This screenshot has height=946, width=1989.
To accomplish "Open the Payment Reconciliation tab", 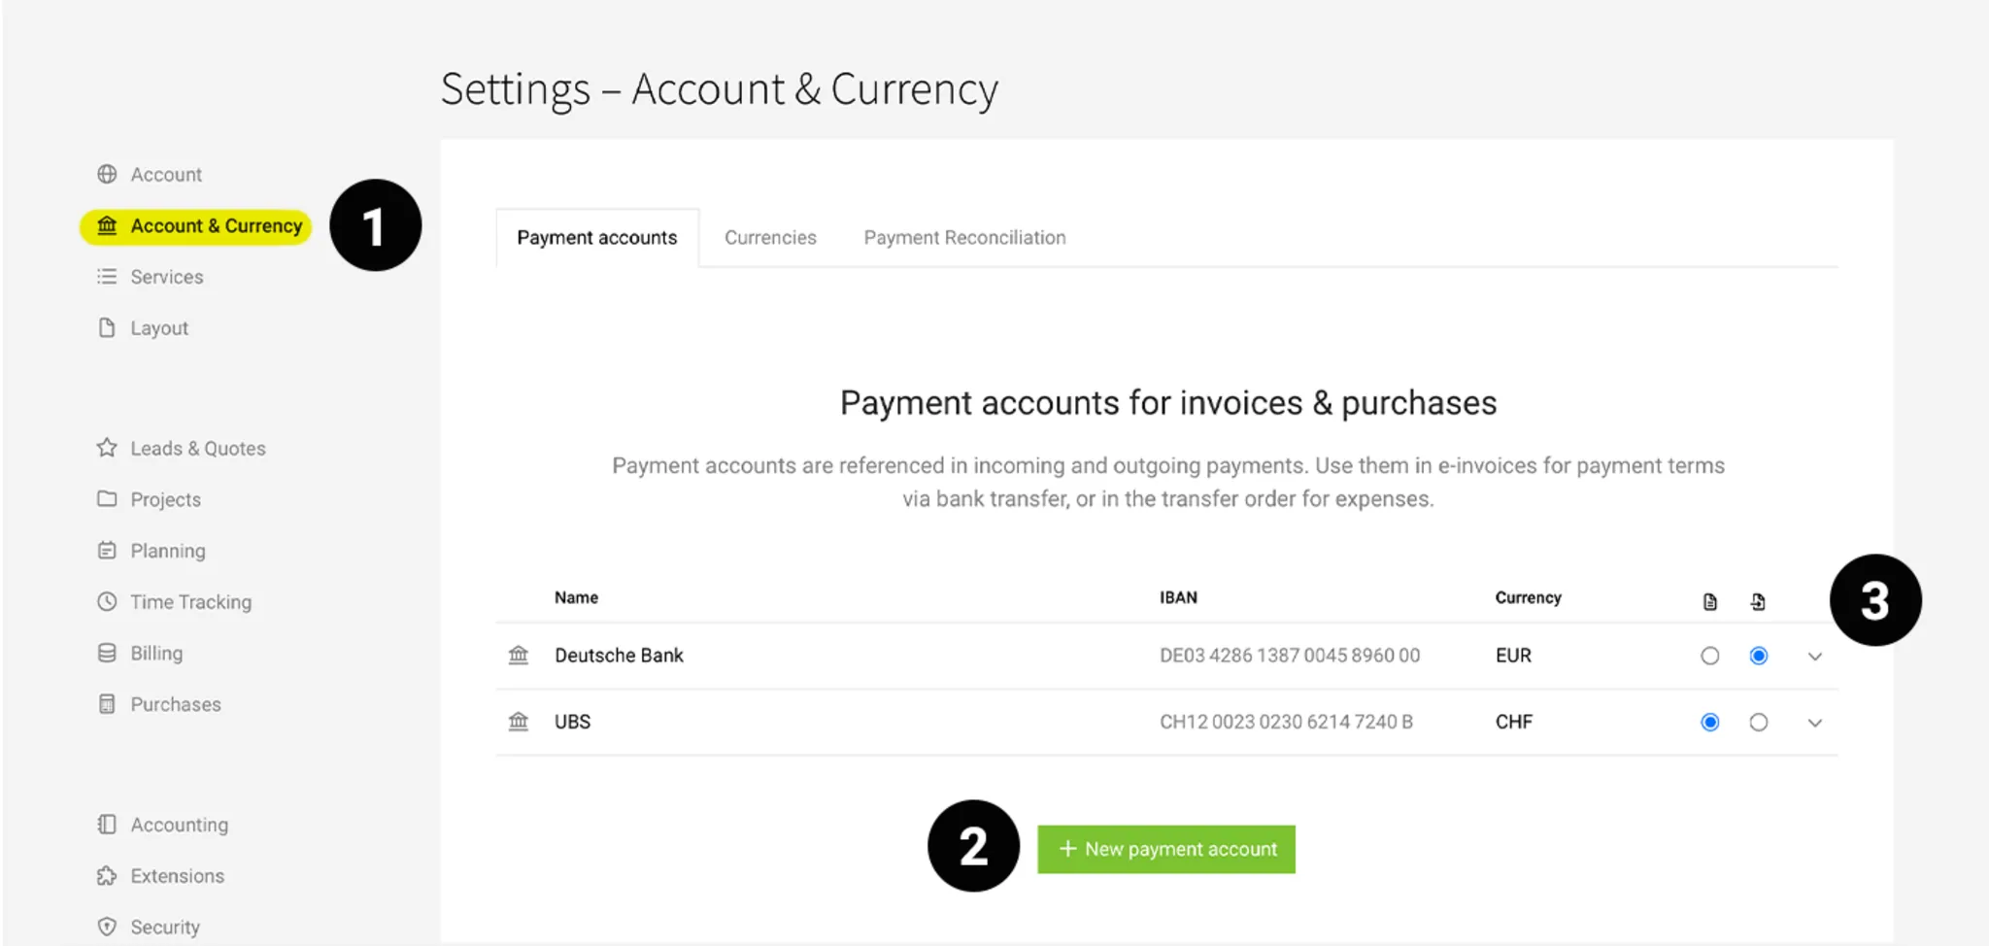I will (964, 237).
